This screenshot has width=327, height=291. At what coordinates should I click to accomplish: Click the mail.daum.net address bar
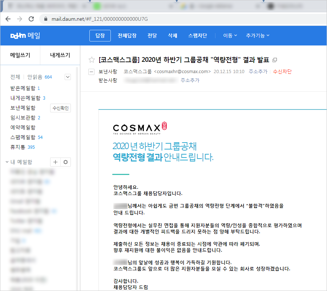coord(183,19)
